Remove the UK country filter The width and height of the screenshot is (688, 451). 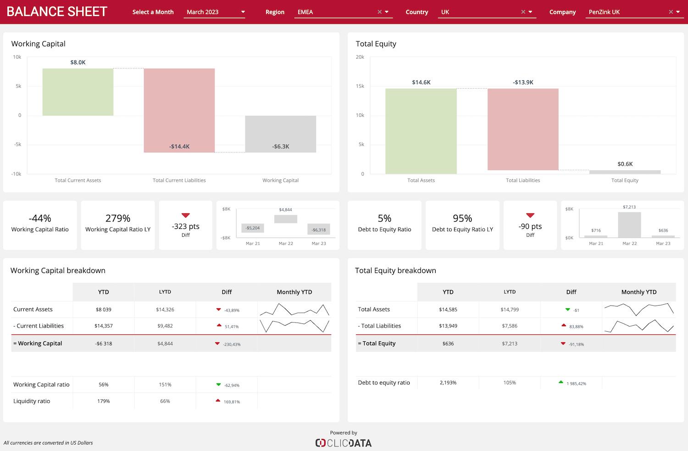[x=523, y=12]
